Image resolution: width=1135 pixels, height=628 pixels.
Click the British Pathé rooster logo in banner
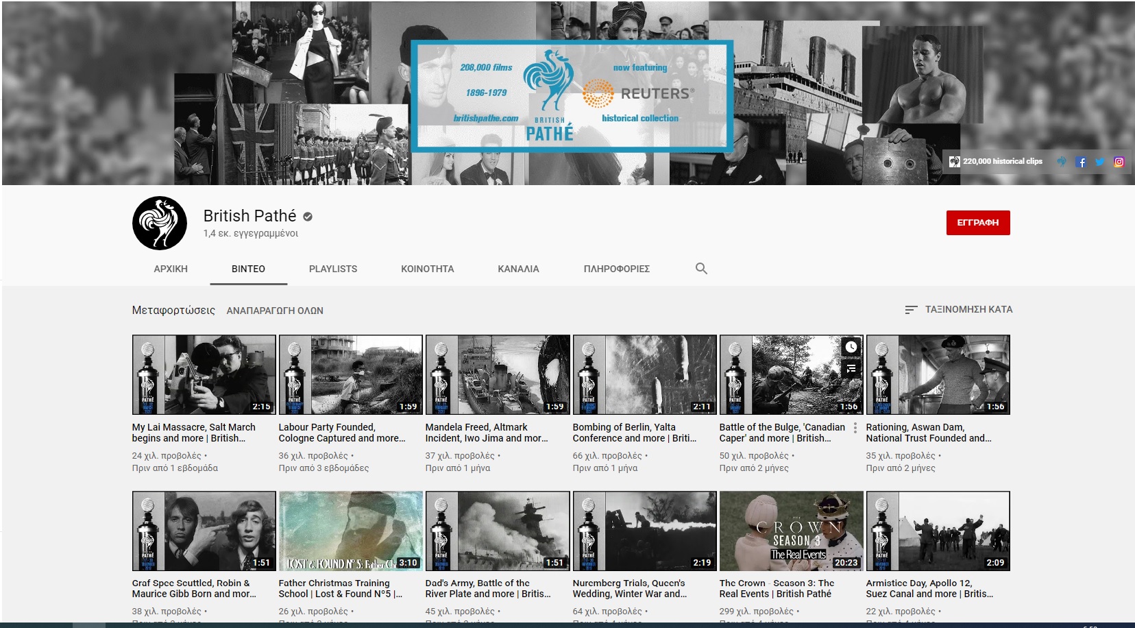(549, 96)
